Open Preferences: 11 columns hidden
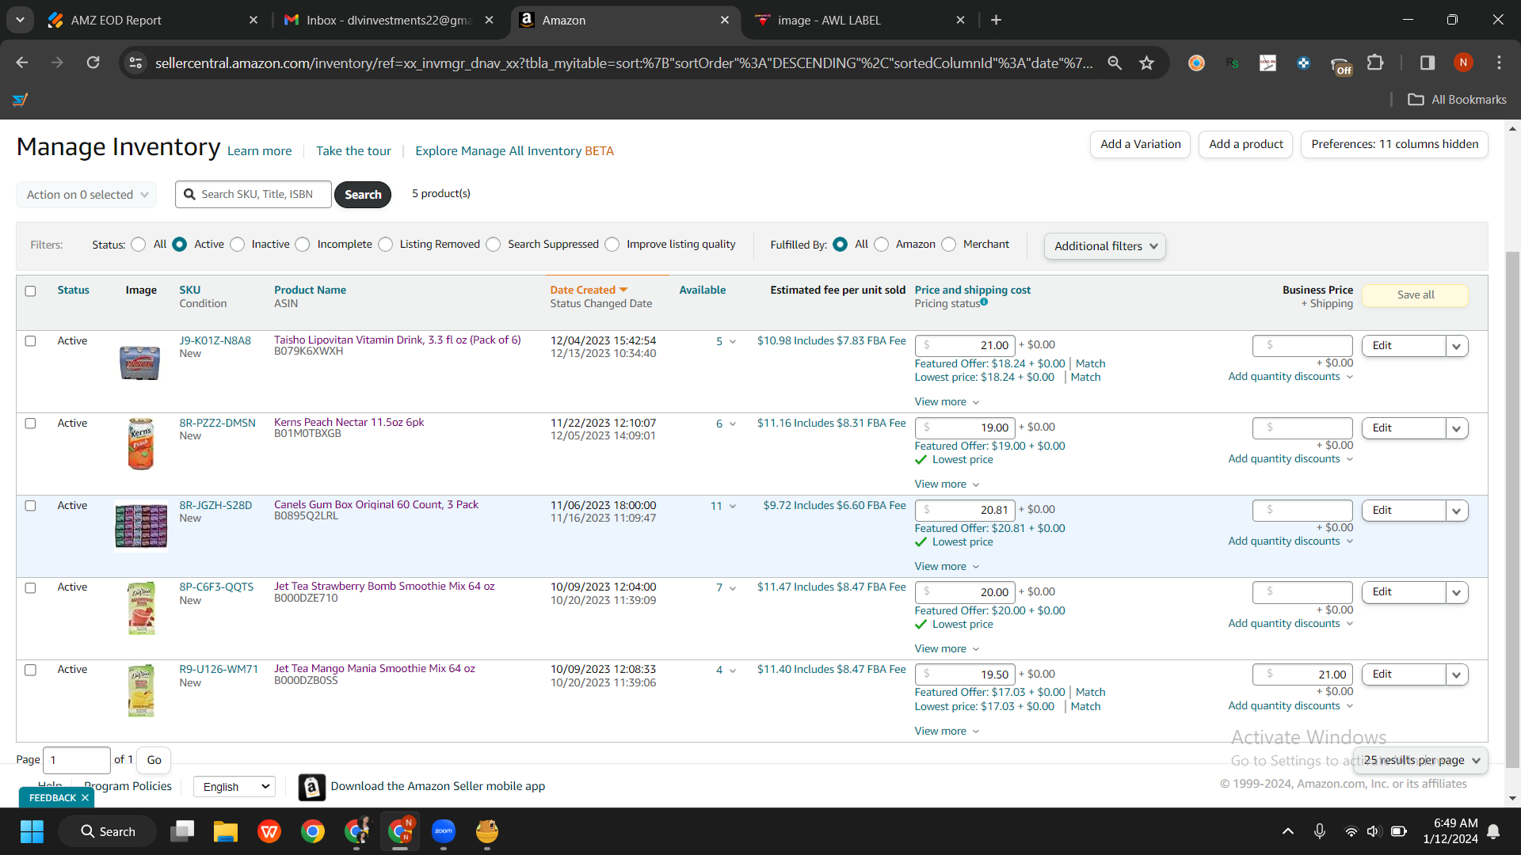This screenshot has height=855, width=1521. pyautogui.click(x=1394, y=144)
